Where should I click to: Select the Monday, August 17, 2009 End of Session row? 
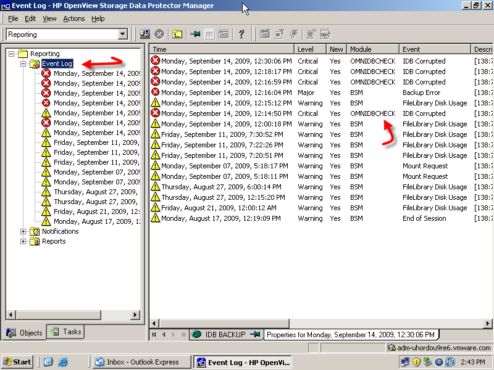point(320,218)
